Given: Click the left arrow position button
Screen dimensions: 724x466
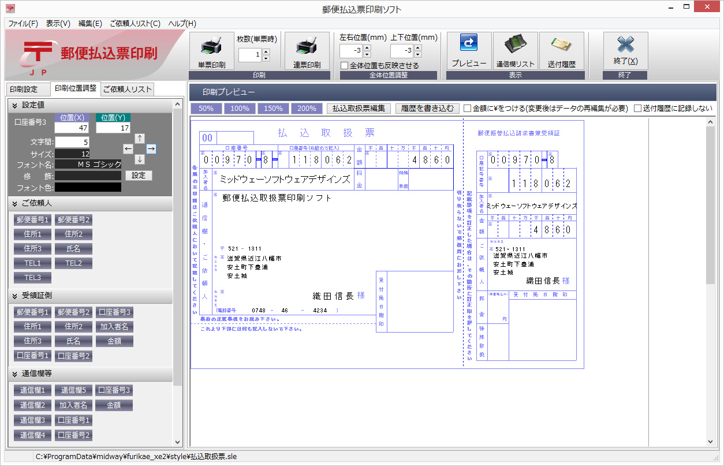Looking at the screenshot, I should [x=129, y=149].
